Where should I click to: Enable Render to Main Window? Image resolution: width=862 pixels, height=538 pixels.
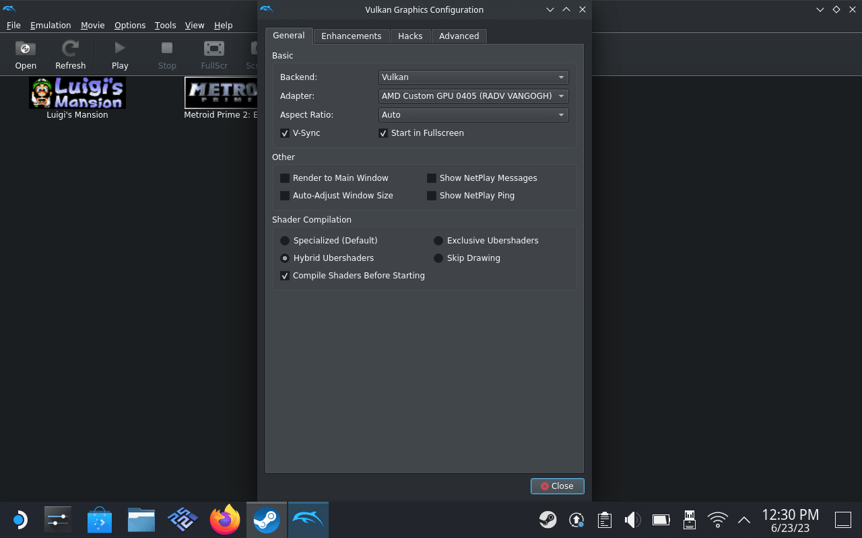tap(285, 178)
